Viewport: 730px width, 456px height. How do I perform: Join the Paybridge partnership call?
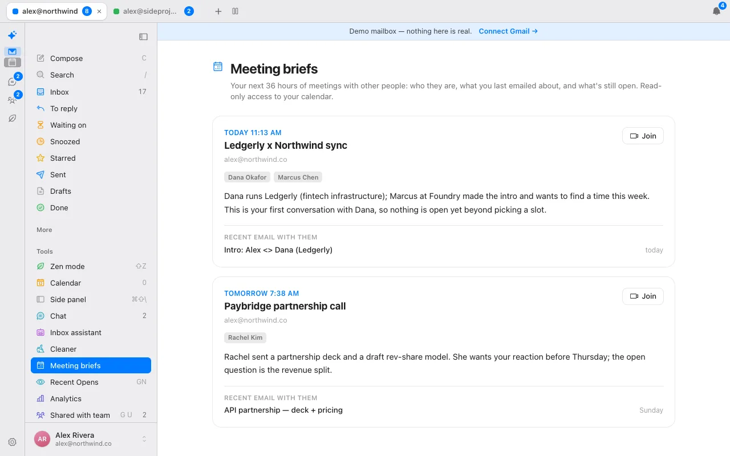[643, 296]
